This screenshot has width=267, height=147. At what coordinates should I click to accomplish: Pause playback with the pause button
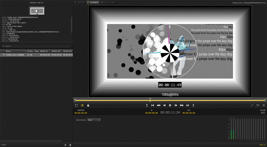tap(170, 105)
